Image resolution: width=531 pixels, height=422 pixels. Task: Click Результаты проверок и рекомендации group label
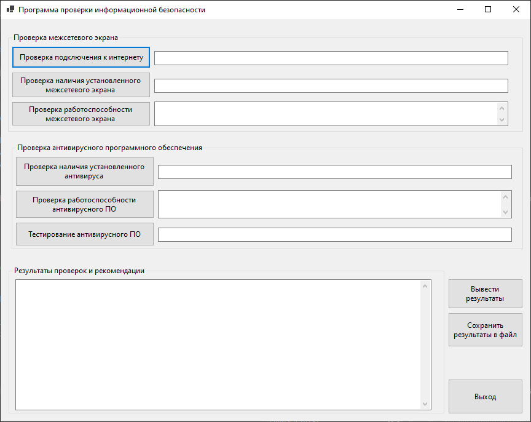[79, 271]
